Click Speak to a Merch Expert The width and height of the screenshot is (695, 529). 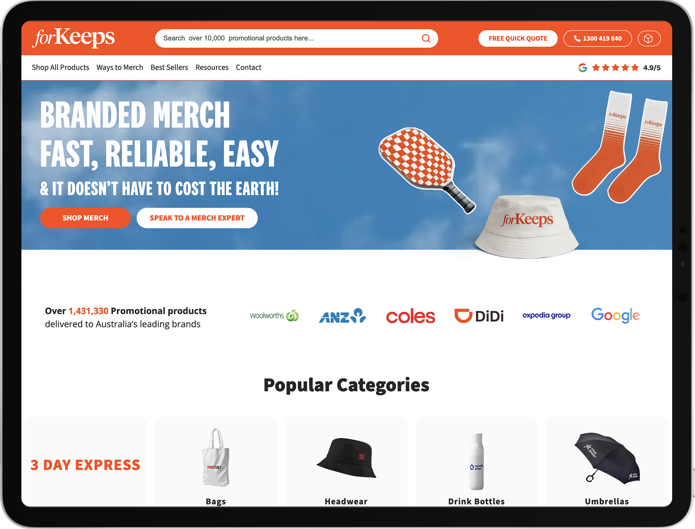[197, 218]
